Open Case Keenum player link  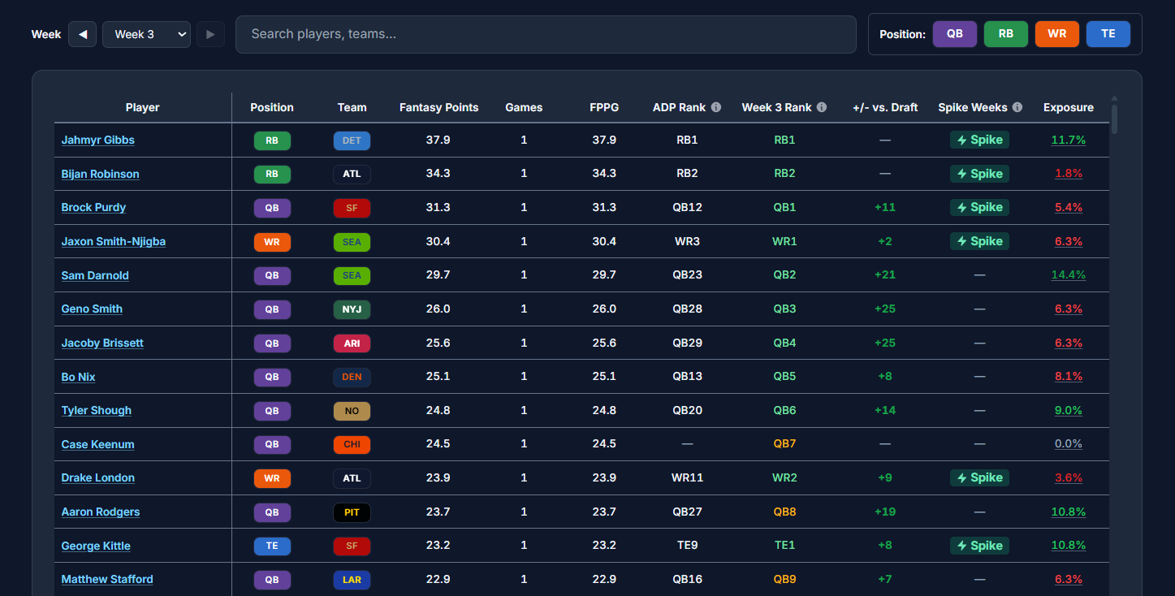pyautogui.click(x=98, y=444)
